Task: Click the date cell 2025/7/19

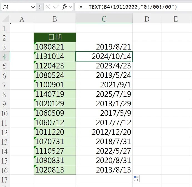Action: pyautogui.click(x=104, y=94)
